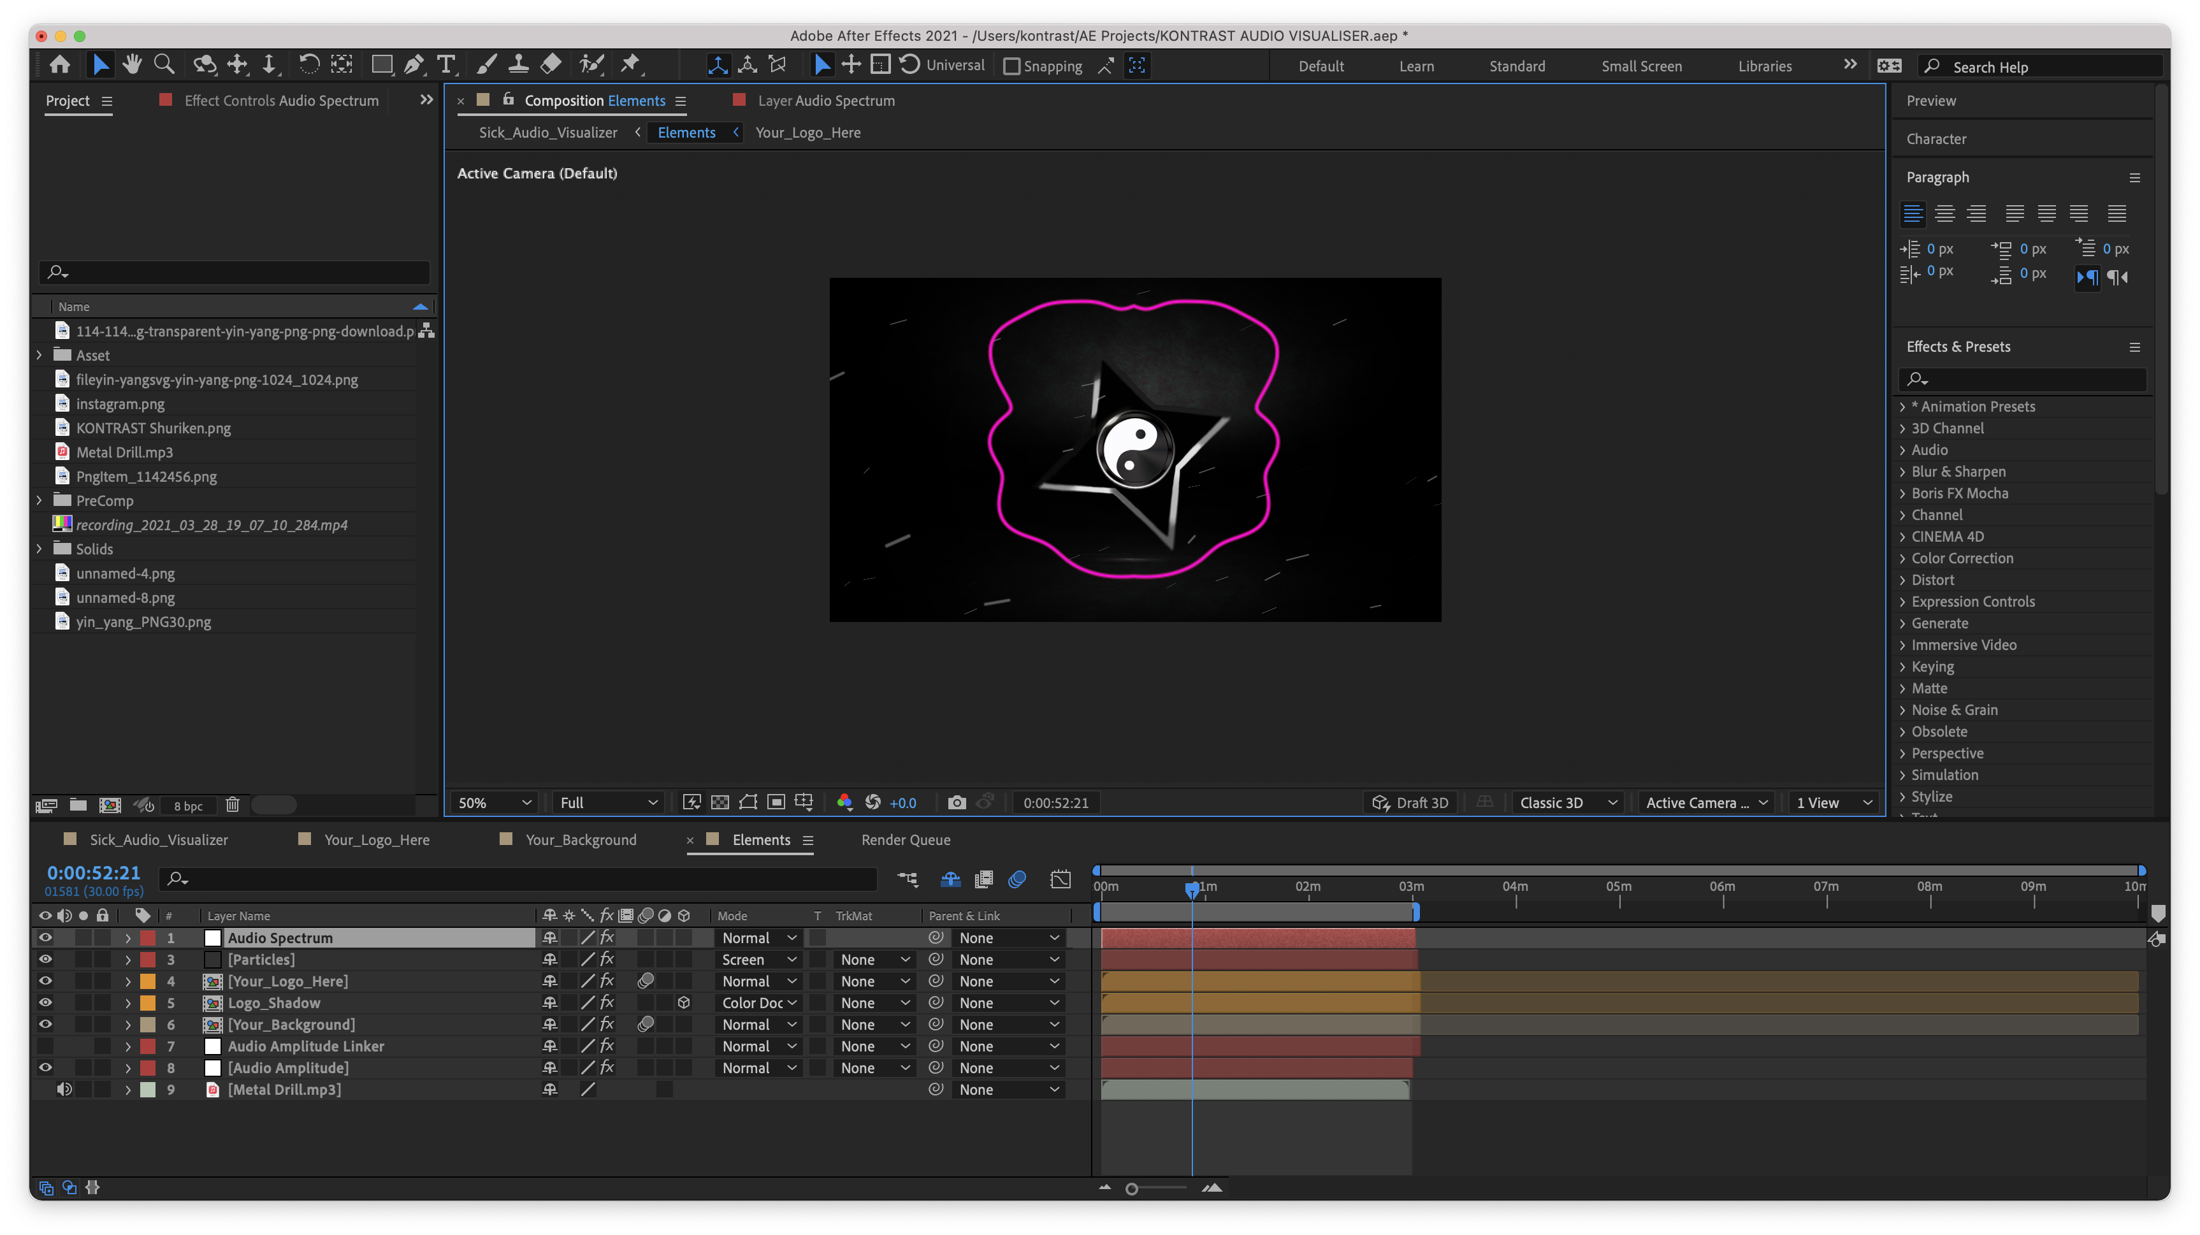Open the Render Queue tab
Screen dimensions: 2200x1235
click(x=905, y=841)
